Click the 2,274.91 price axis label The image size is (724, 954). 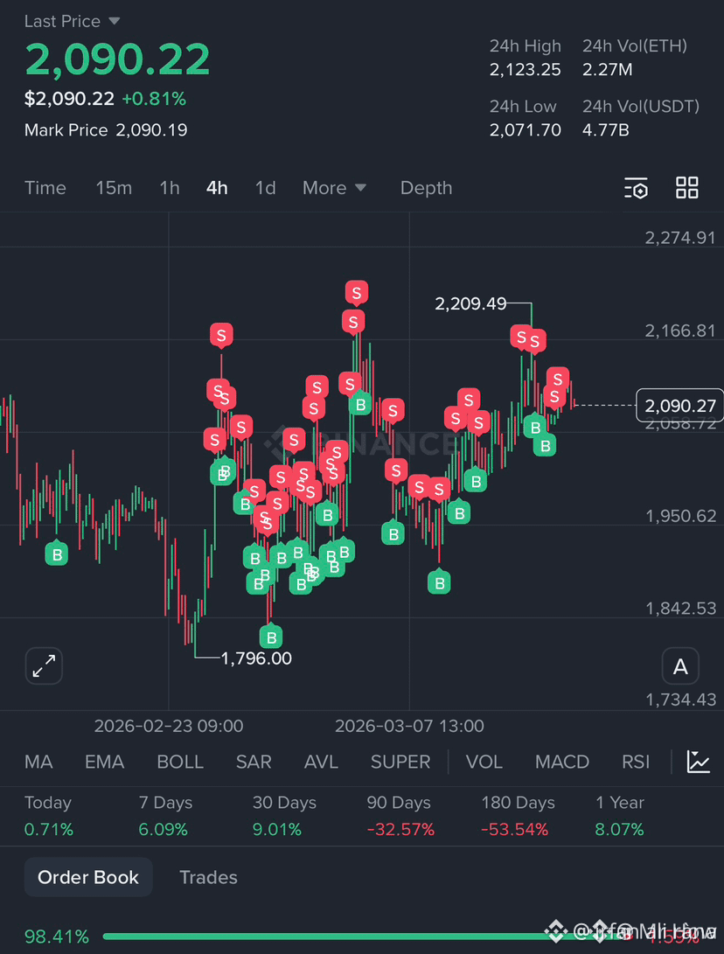(680, 237)
